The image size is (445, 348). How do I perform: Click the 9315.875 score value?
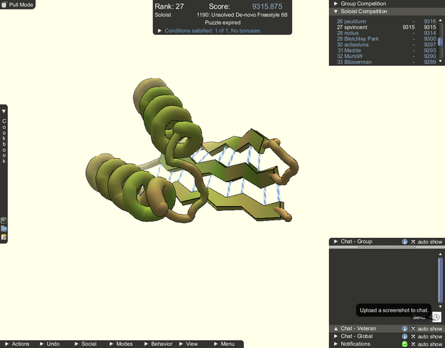point(267,7)
